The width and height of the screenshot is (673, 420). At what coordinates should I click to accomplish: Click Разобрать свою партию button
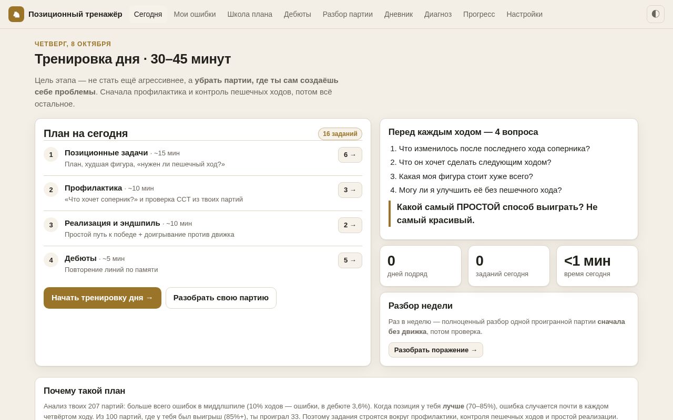(x=221, y=298)
